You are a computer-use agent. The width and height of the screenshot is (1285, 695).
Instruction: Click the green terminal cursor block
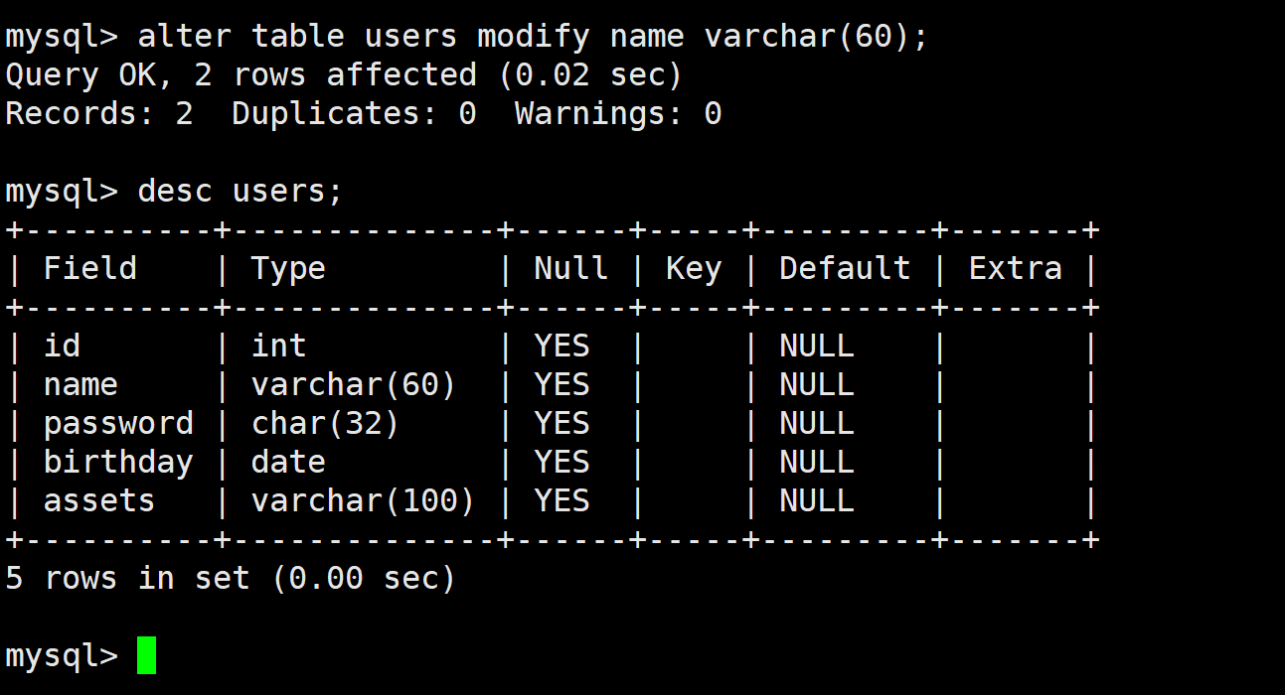pos(147,655)
